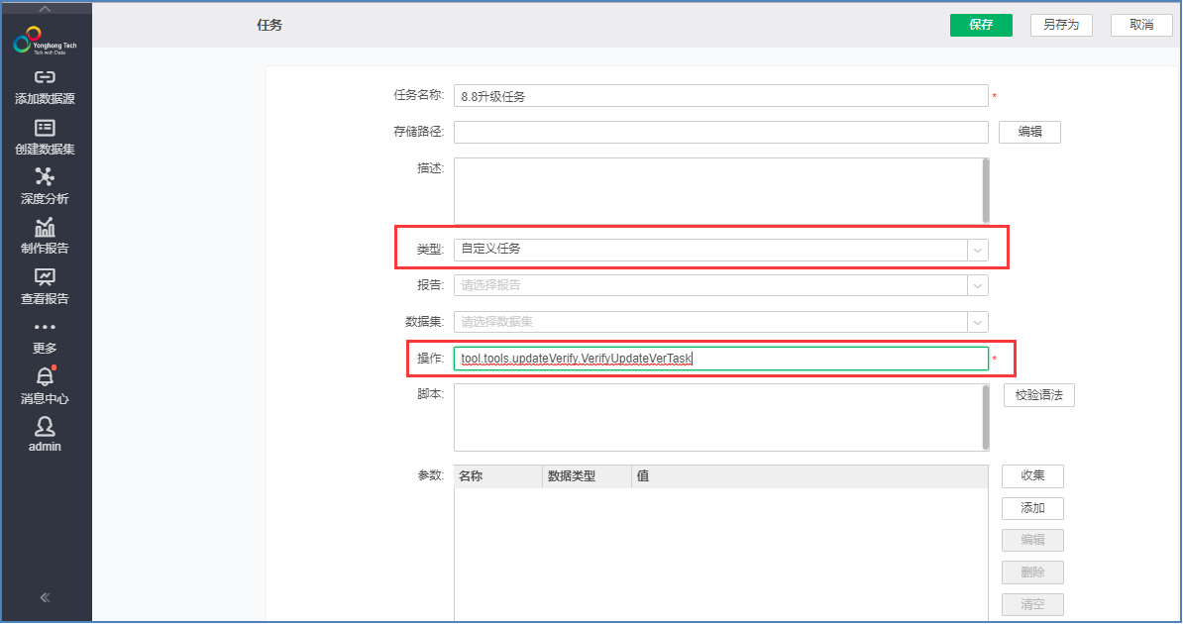
Task: Click the Validate Syntax (校验语法) button
Action: click(1038, 396)
